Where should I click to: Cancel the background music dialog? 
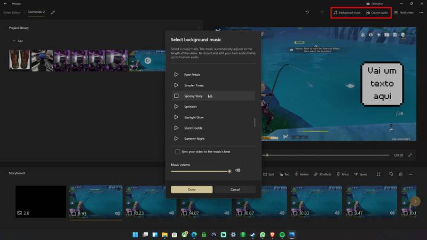(x=235, y=189)
